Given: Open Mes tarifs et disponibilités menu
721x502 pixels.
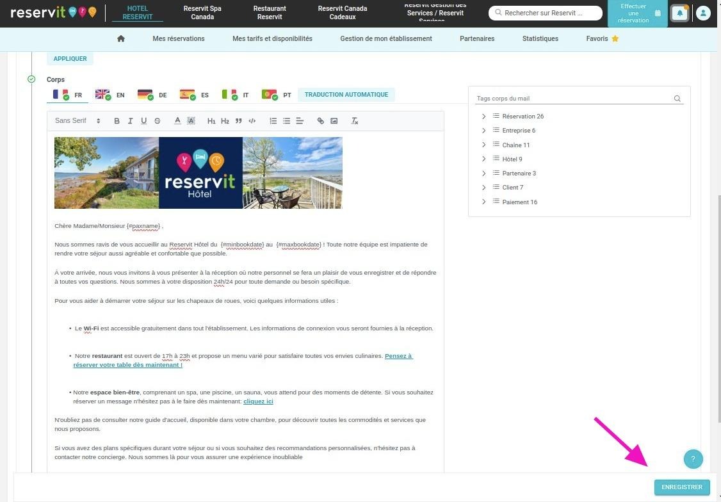Looking at the screenshot, I should point(272,38).
